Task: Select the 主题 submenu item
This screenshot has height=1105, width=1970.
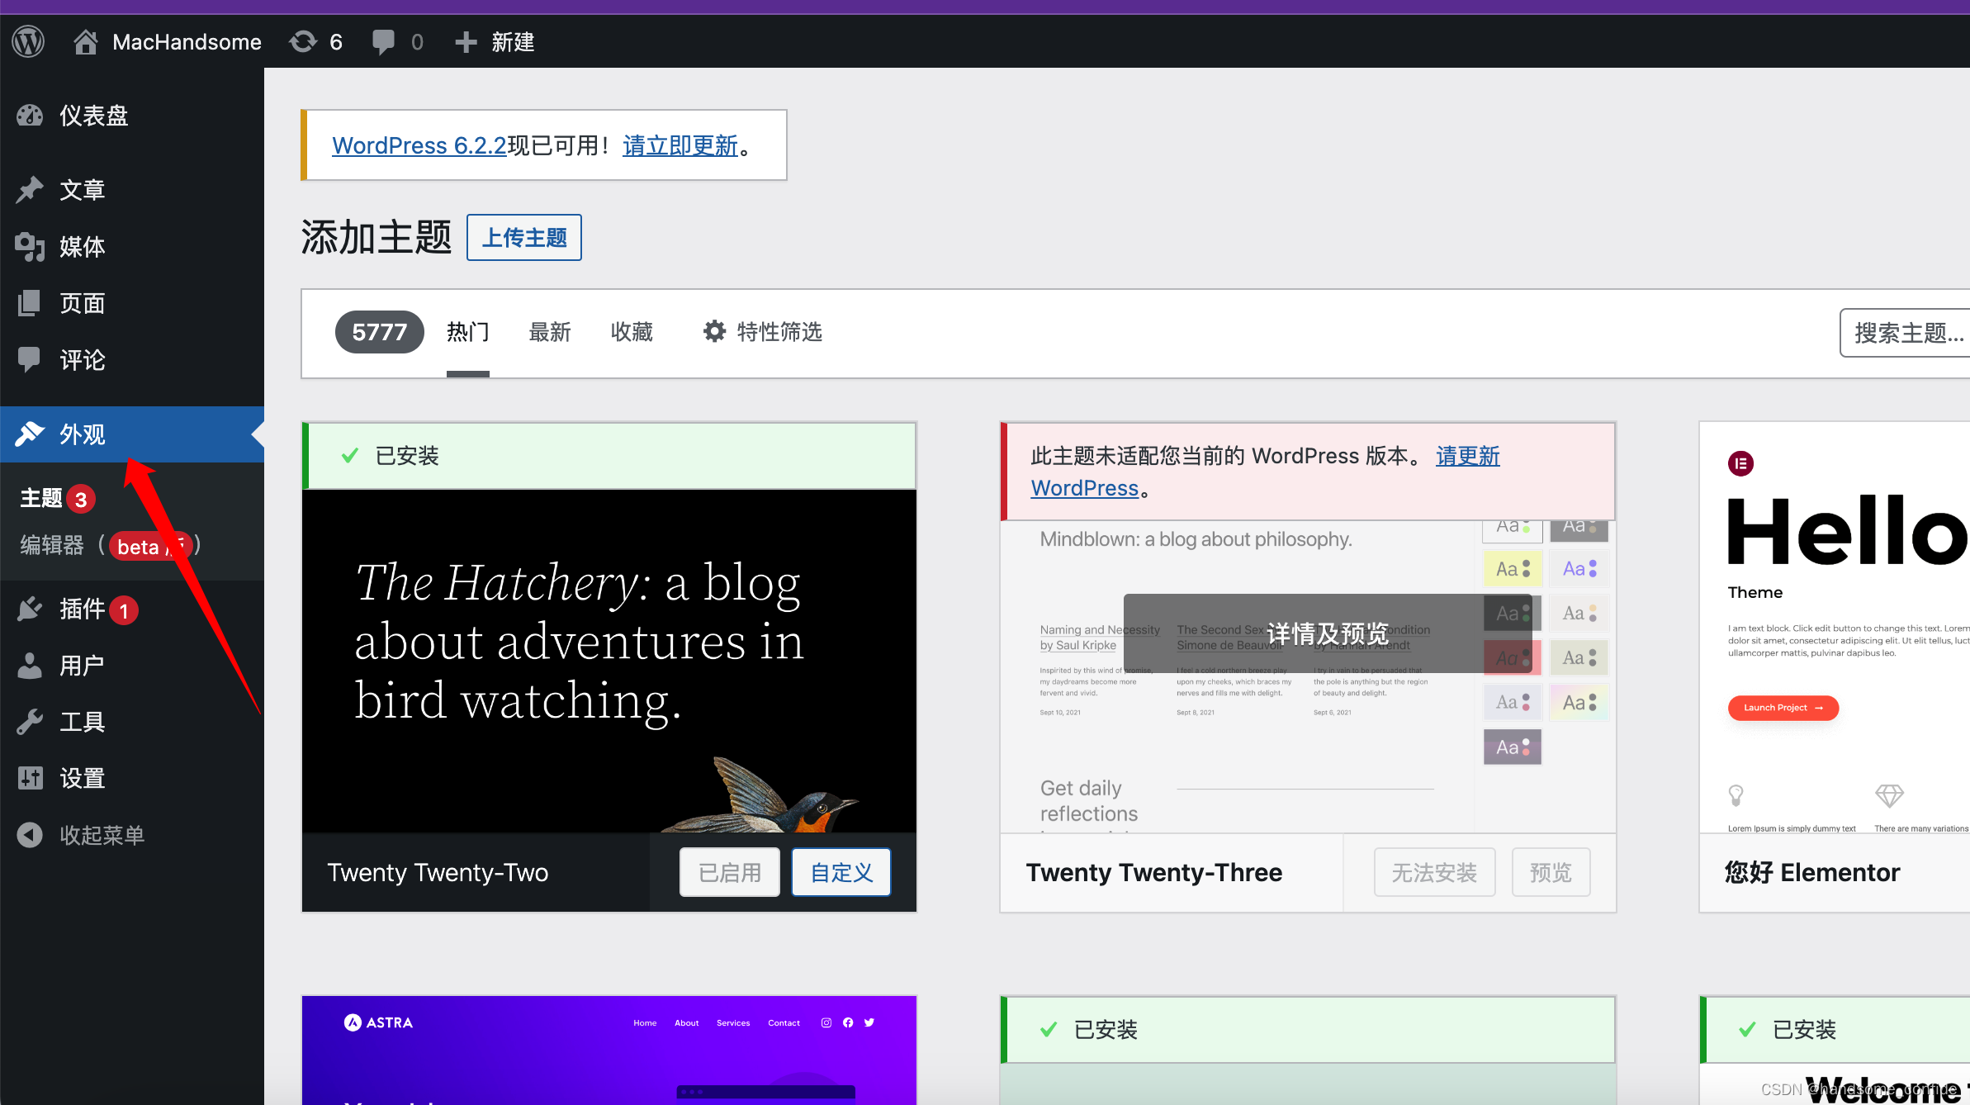Action: (x=41, y=498)
